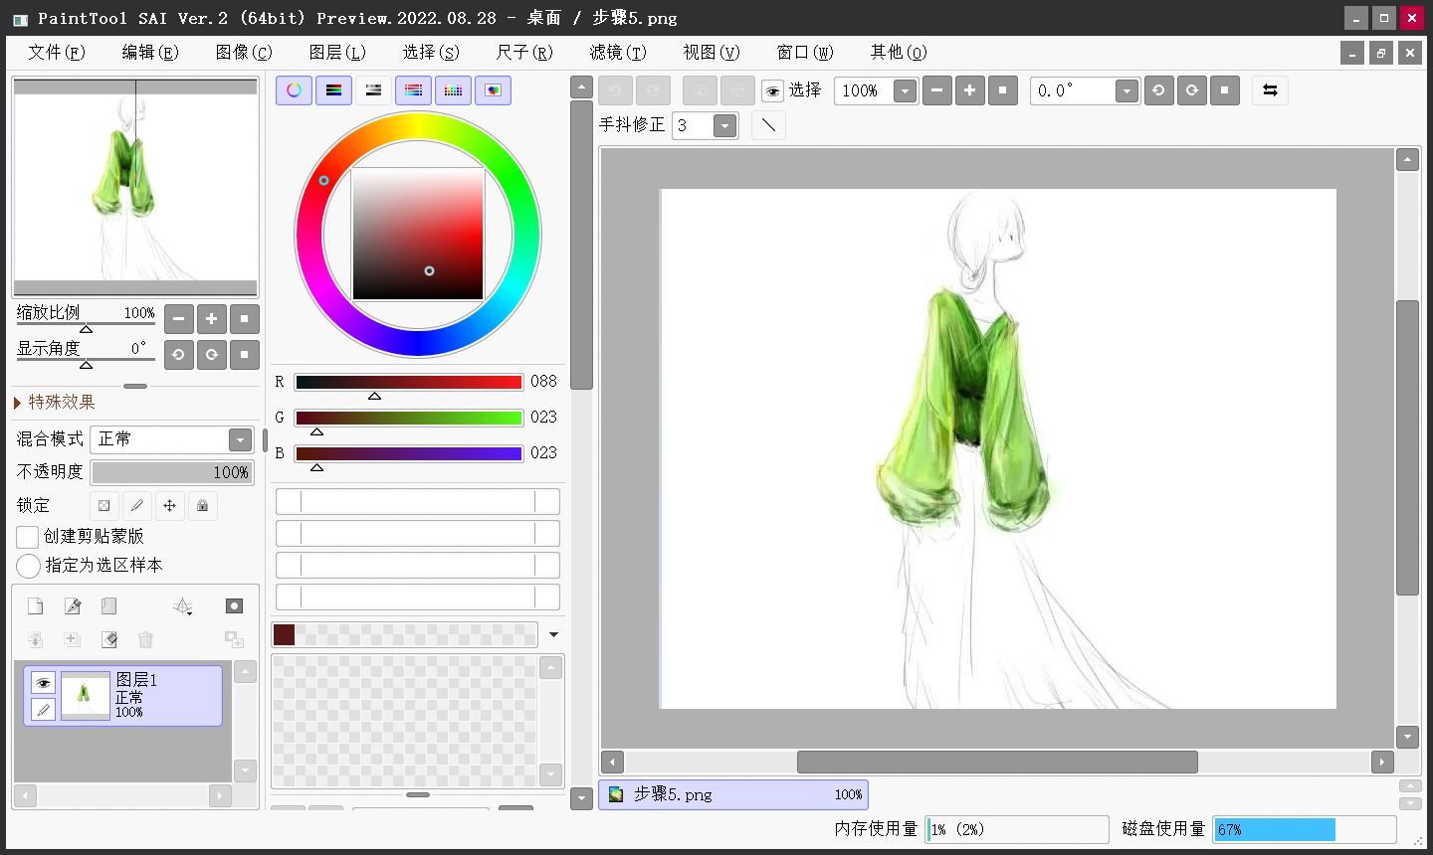Open the perspective ruler layer menu

(183, 606)
